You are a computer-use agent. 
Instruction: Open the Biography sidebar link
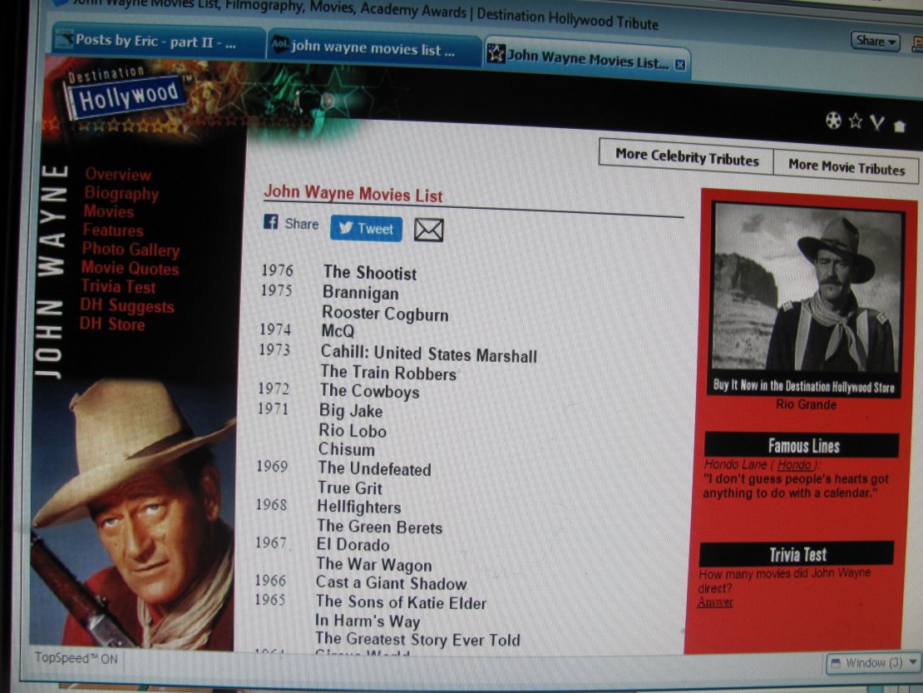(121, 193)
